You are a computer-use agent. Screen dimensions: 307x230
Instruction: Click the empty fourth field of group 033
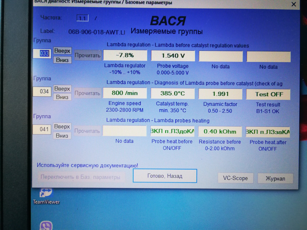(269, 57)
